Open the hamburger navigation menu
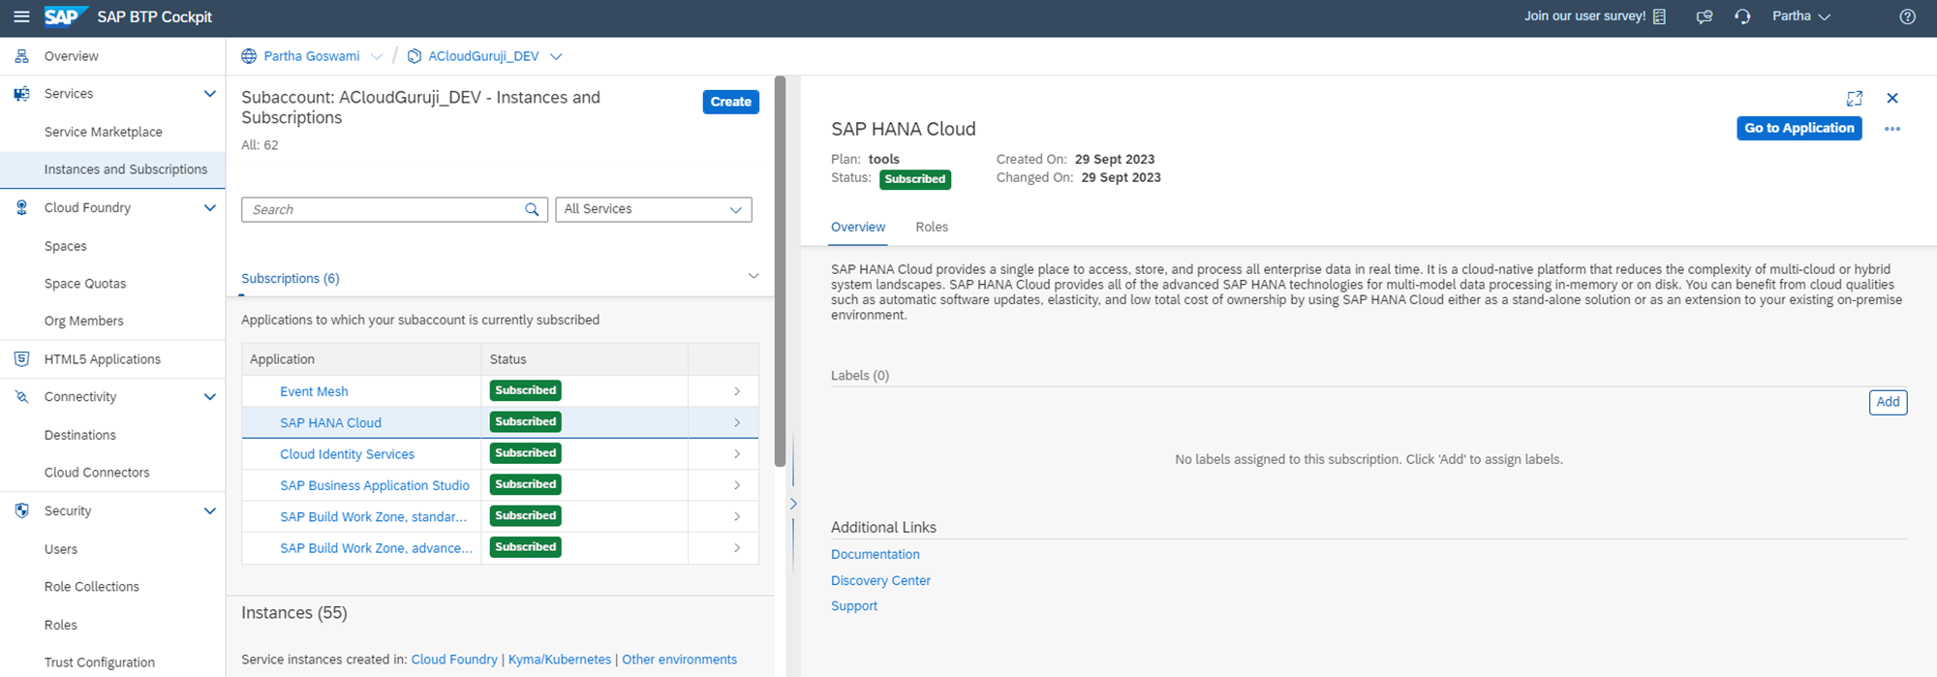1937x677 pixels. [x=21, y=16]
